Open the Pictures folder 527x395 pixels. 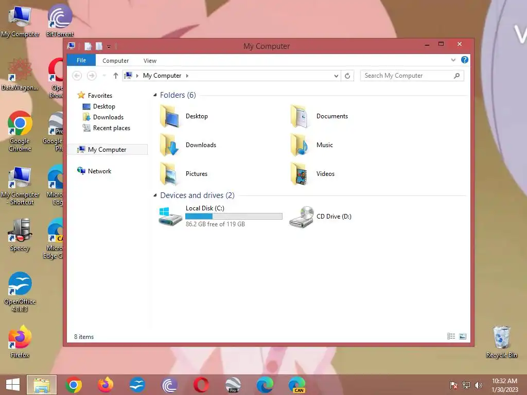184,174
